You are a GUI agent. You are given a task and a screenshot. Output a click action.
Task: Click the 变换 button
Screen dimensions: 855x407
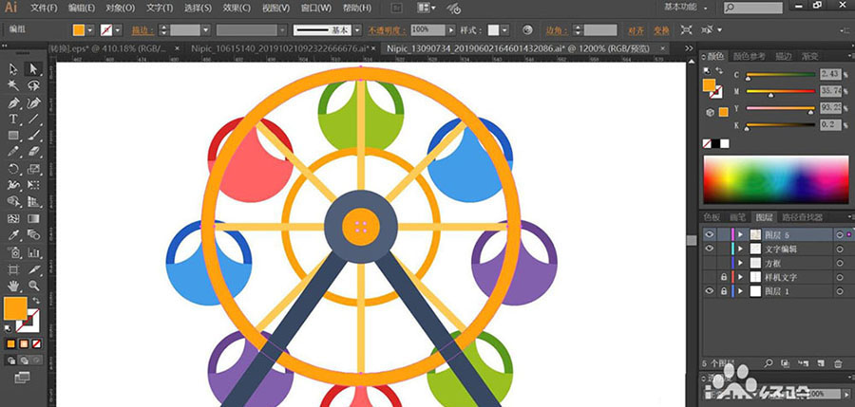(661, 30)
